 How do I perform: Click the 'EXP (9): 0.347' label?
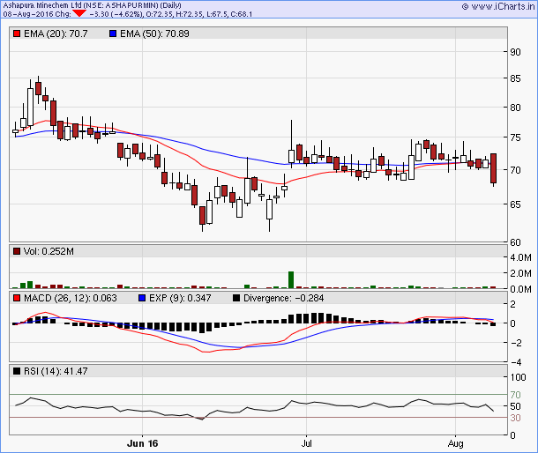coord(180,298)
